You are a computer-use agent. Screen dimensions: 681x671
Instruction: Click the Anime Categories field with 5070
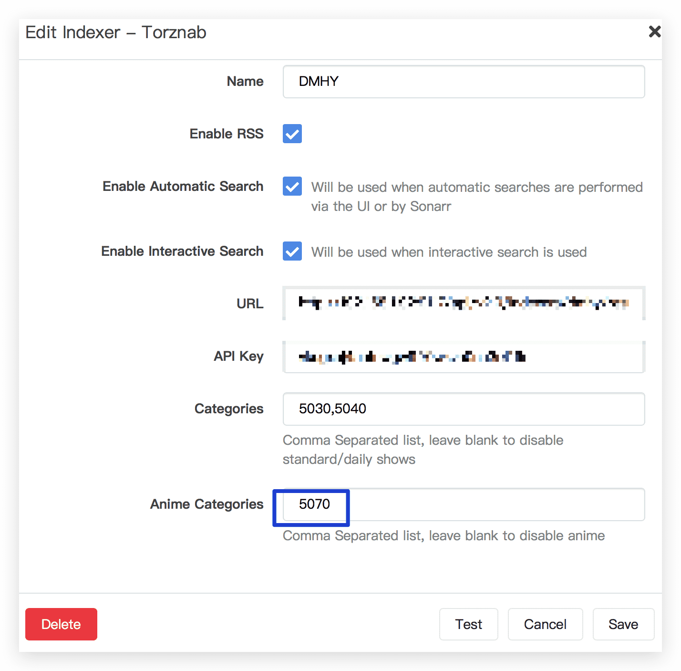[464, 504]
